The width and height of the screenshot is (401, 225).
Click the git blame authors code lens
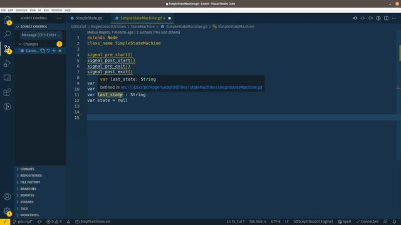pos(133,32)
